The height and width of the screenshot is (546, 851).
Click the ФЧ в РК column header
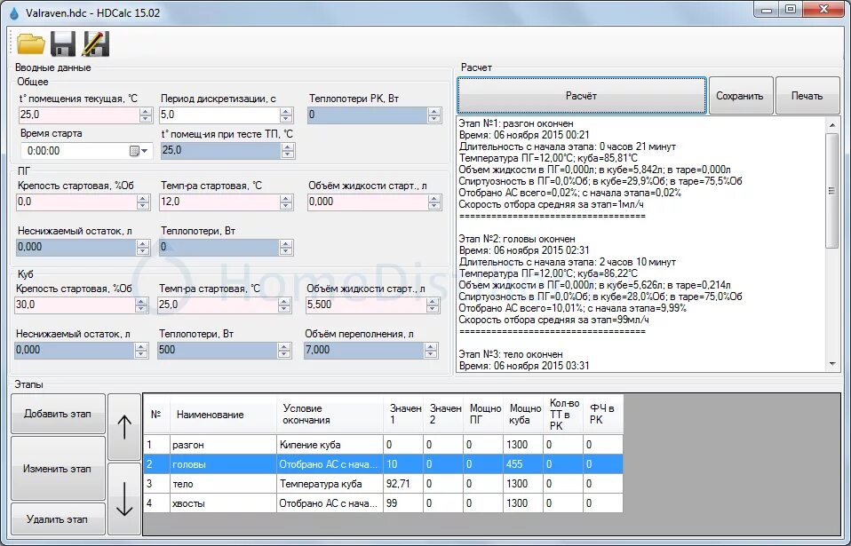tap(603, 415)
